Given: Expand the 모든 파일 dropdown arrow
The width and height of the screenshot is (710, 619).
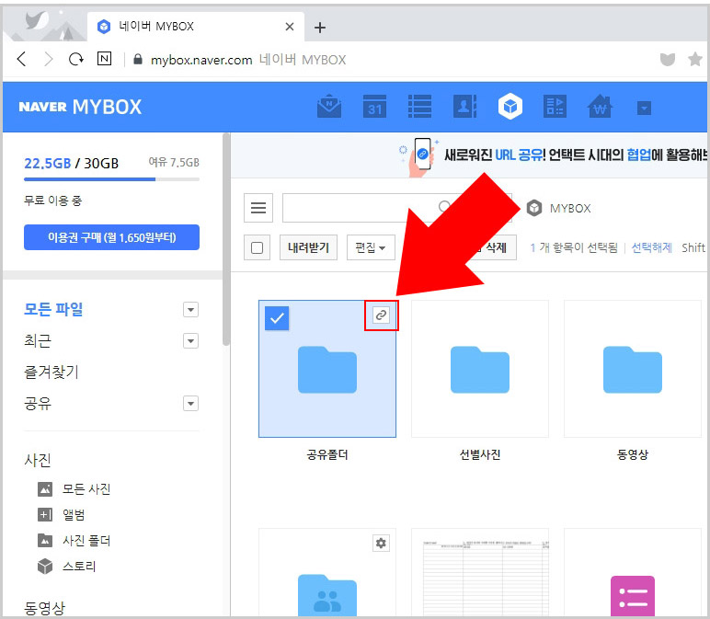Looking at the screenshot, I should pos(190,310).
